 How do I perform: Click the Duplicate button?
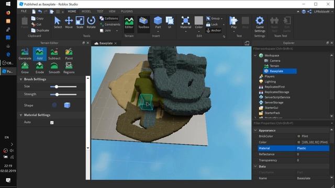(x=40, y=30)
